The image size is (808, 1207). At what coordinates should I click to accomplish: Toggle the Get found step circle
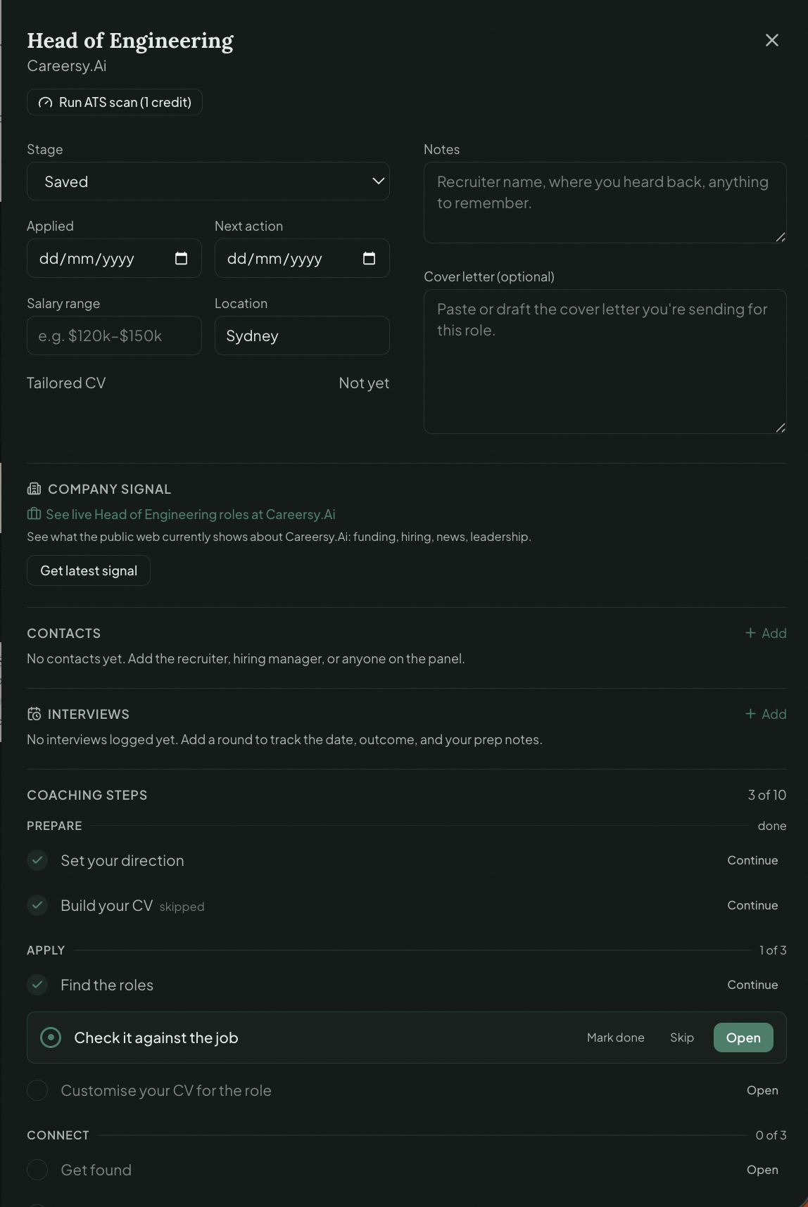37,1170
